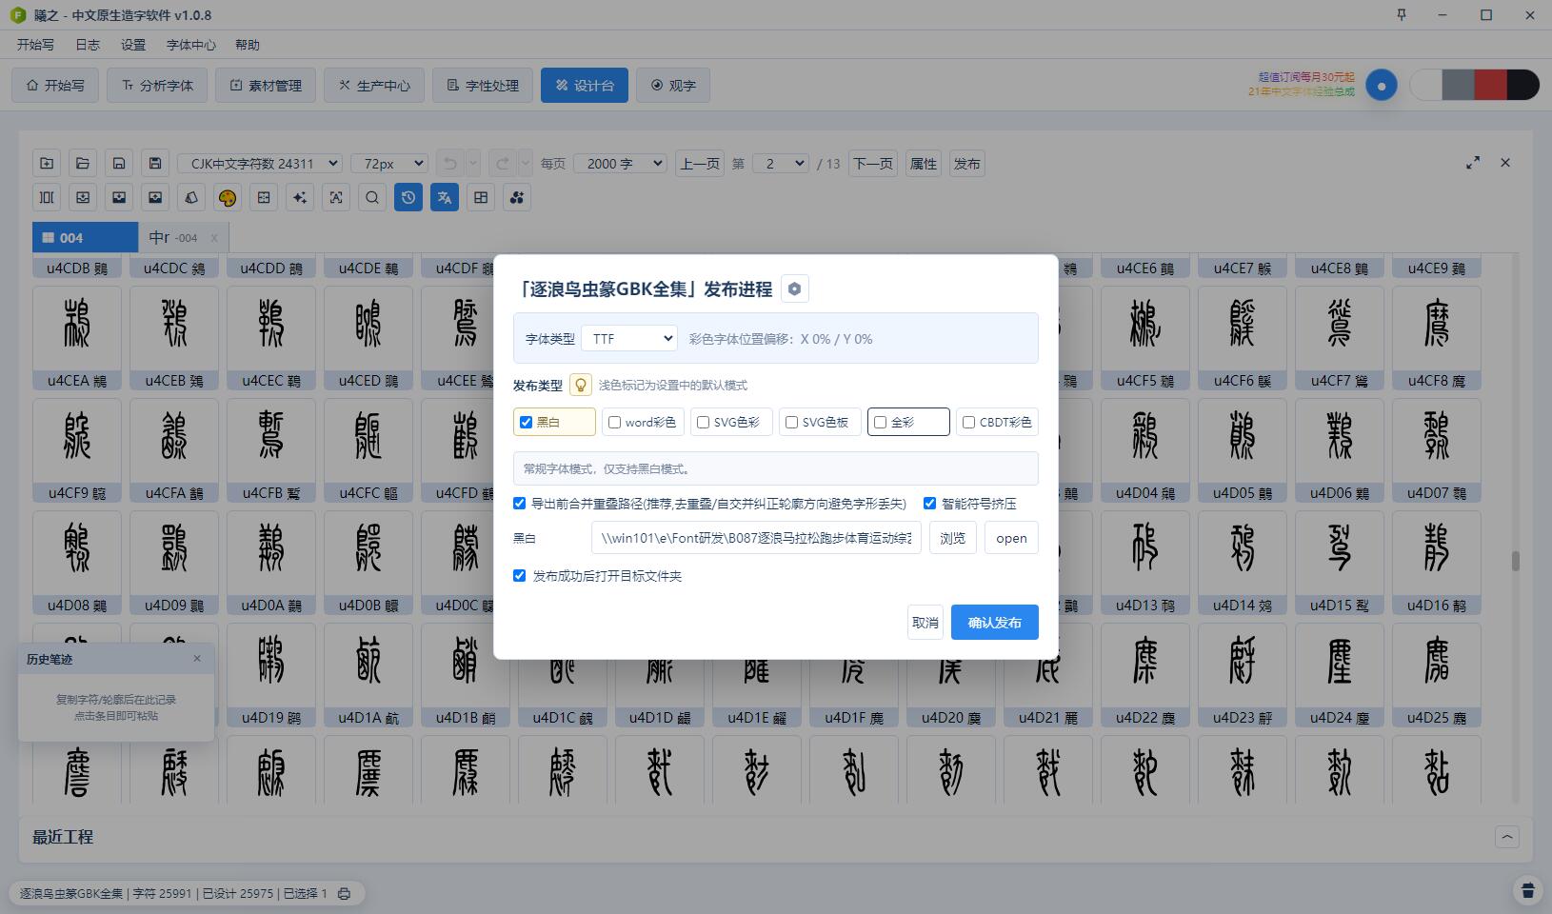Click the first save floppy icon
The width and height of the screenshot is (1552, 914).
[119, 164]
